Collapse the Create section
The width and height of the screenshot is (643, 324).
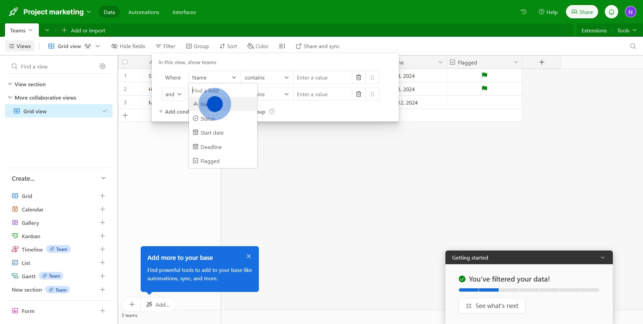click(103, 178)
